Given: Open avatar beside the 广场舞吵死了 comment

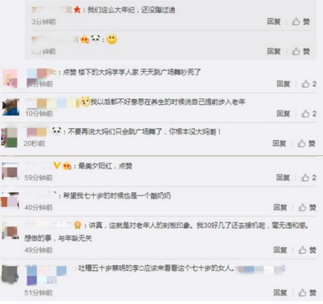Looking at the screenshot, I should click(10, 79).
